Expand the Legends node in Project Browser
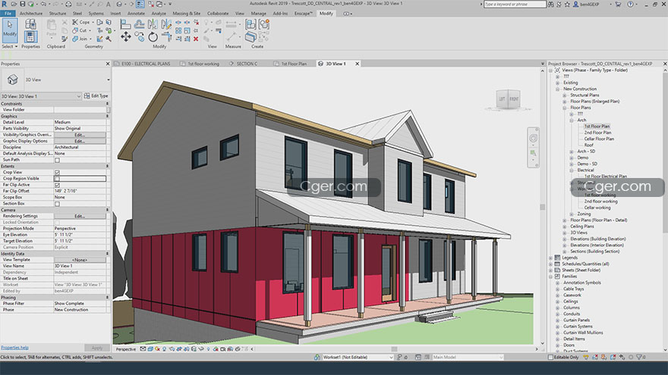Image resolution: width=668 pixels, height=375 pixels. pyautogui.click(x=551, y=258)
